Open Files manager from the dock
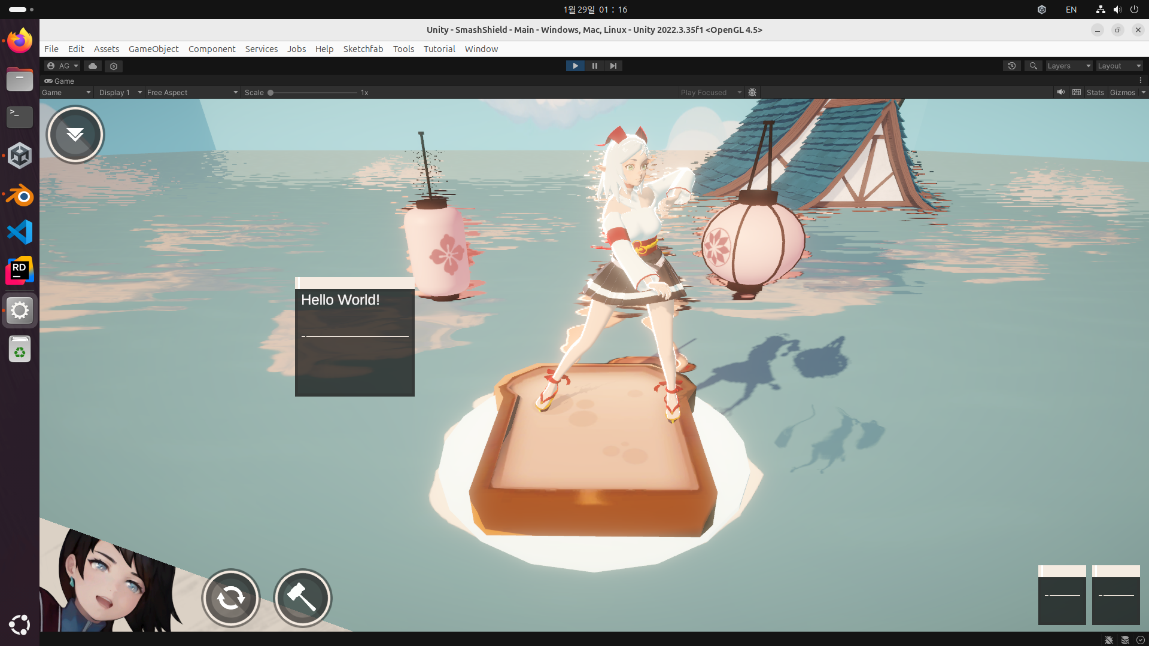Image resolution: width=1149 pixels, height=646 pixels. coord(20,79)
